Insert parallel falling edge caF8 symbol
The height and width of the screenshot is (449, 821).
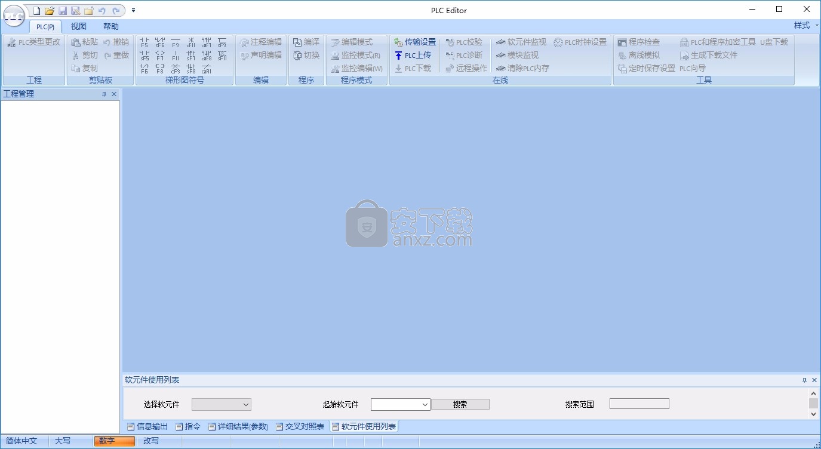pos(207,55)
